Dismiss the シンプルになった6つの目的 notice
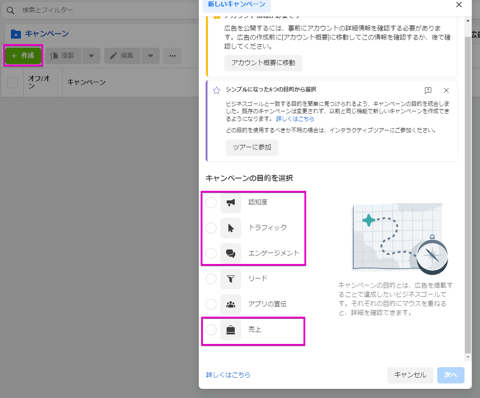 tap(446, 90)
